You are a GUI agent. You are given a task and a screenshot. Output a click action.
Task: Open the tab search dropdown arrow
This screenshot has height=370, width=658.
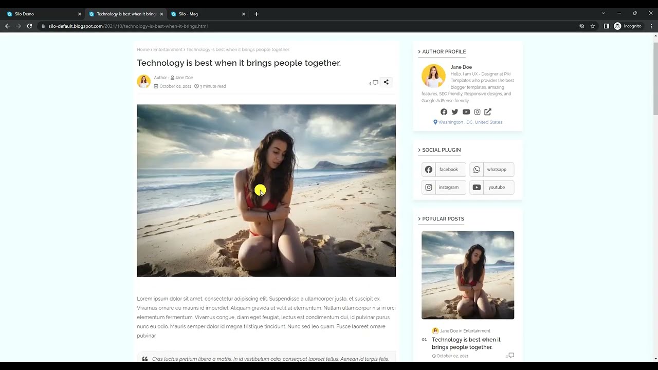[x=603, y=13]
